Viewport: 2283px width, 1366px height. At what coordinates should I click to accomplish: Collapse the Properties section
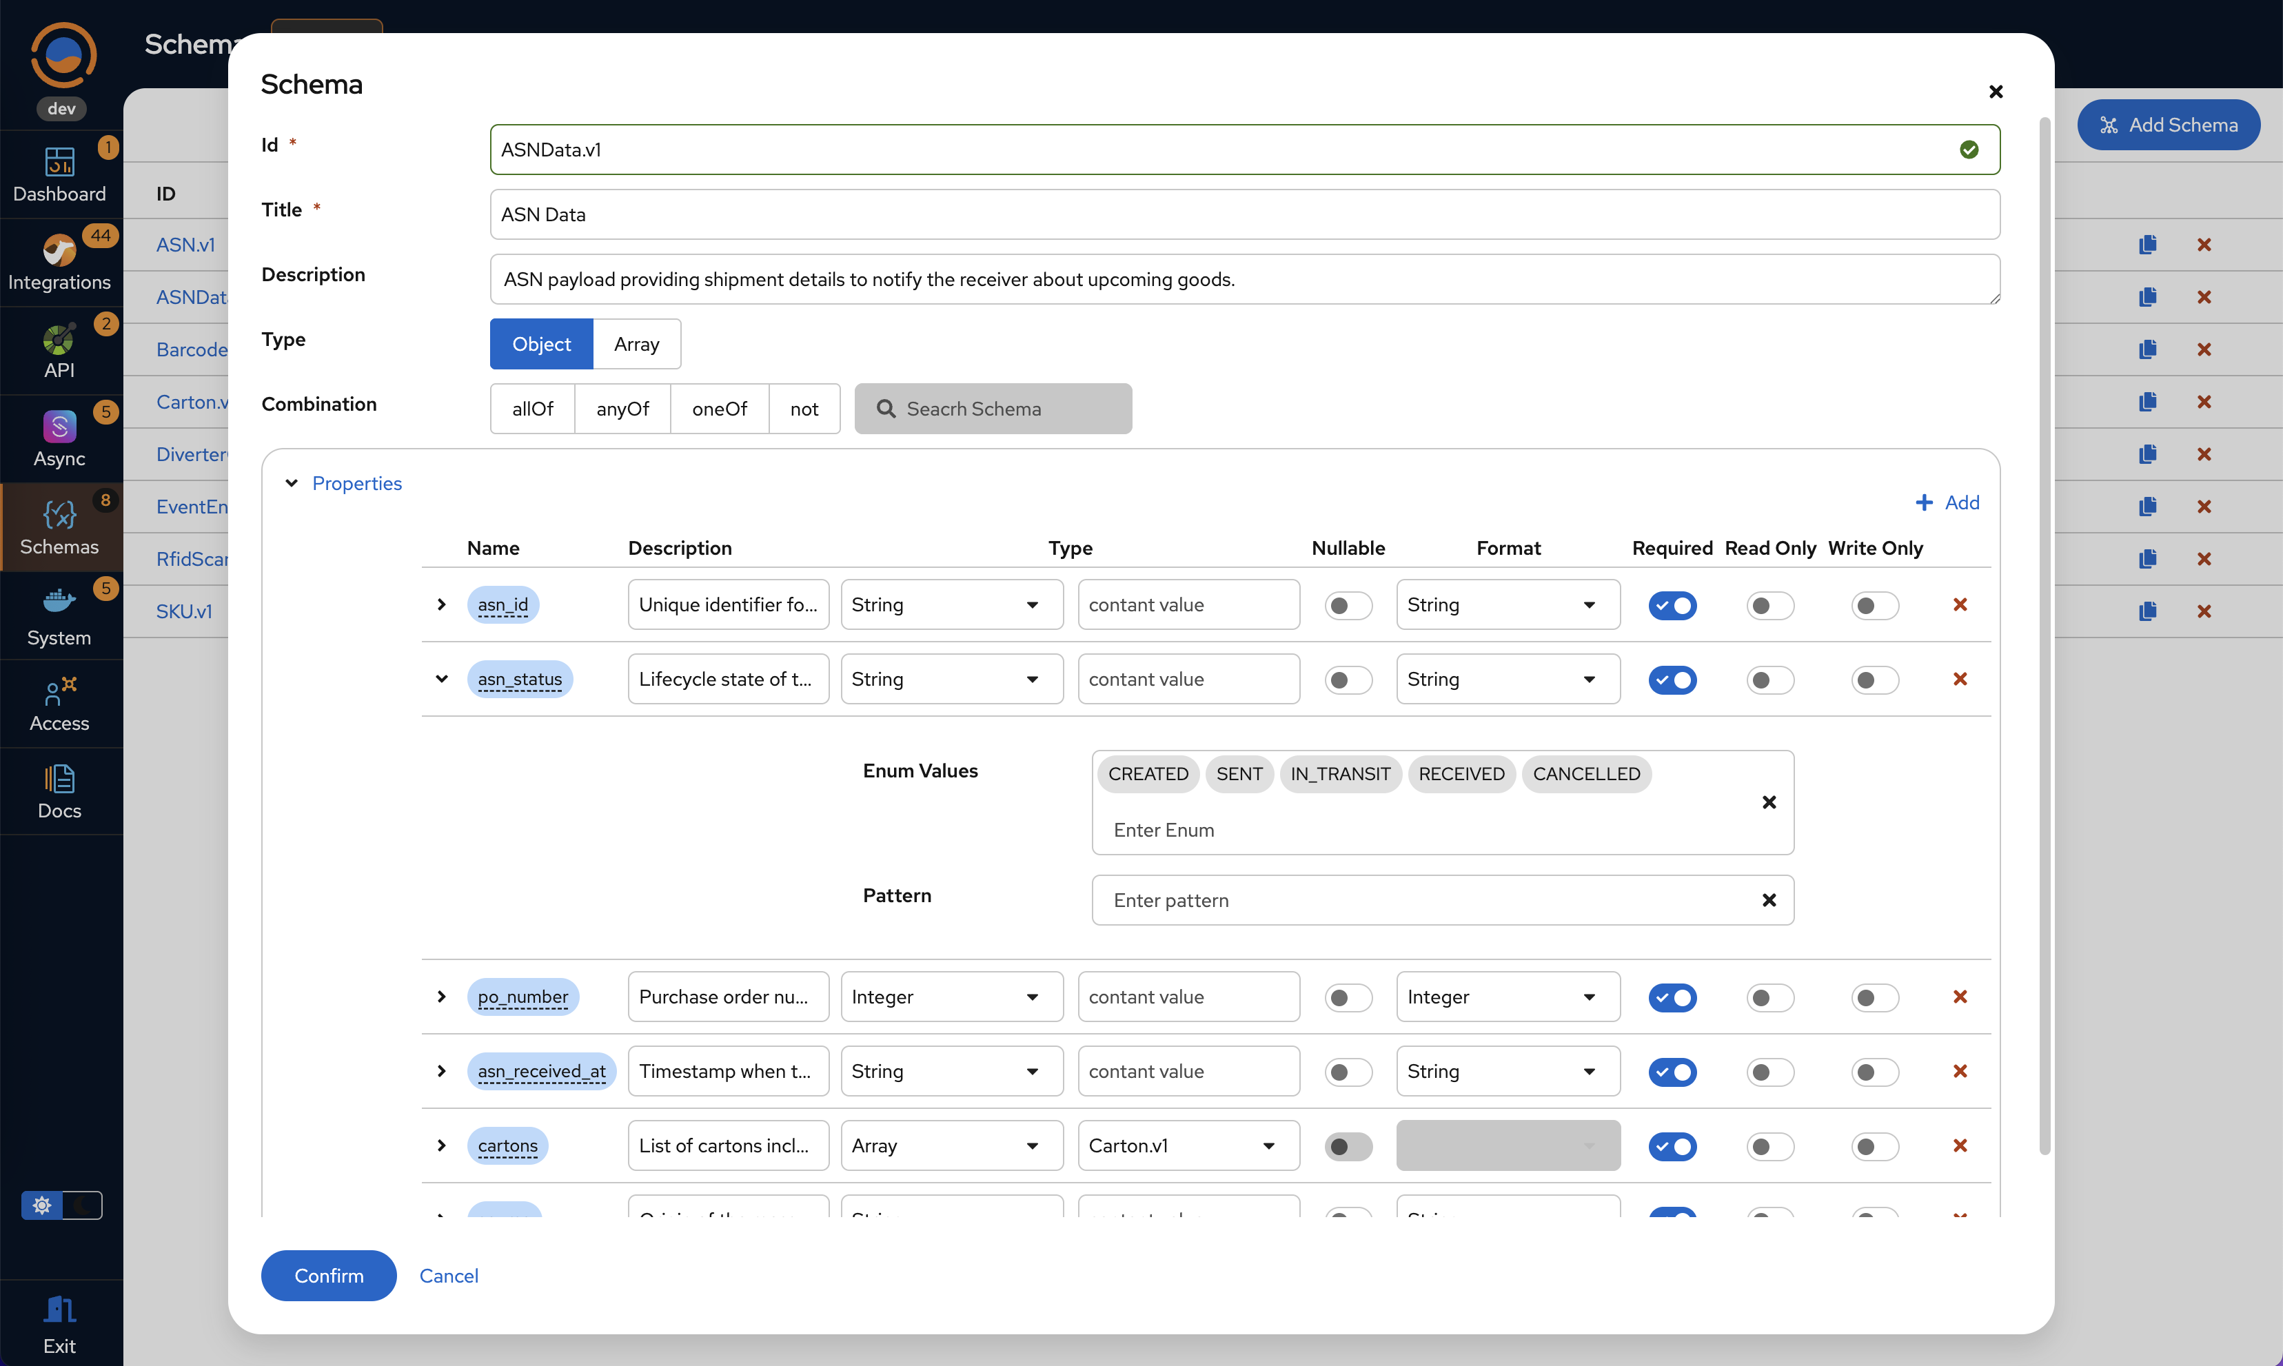(x=292, y=483)
